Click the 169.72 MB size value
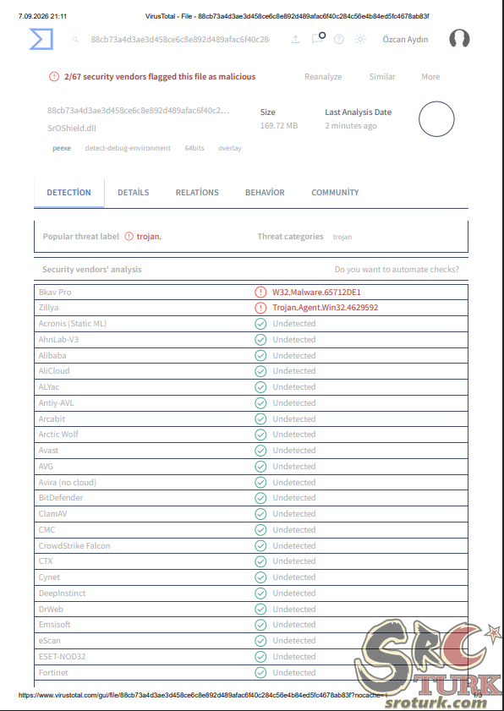This screenshot has height=711, width=504. pos(279,126)
